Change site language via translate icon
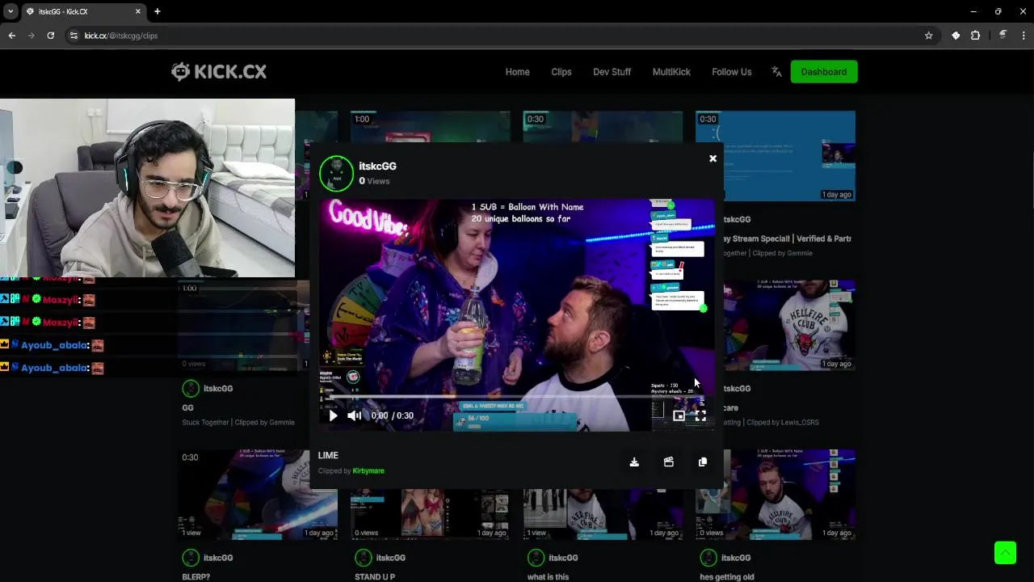Viewport: 1034px width, 582px height. 776,72
